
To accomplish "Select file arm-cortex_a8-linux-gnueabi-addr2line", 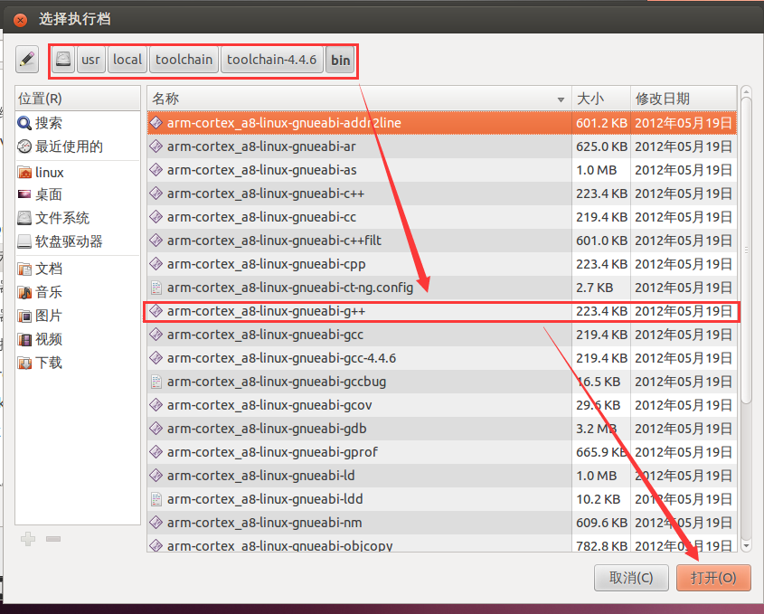I will click(442, 123).
